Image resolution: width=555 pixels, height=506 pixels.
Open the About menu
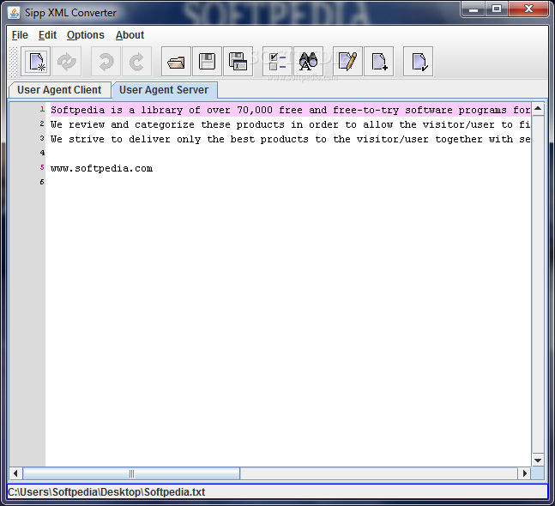tap(130, 35)
